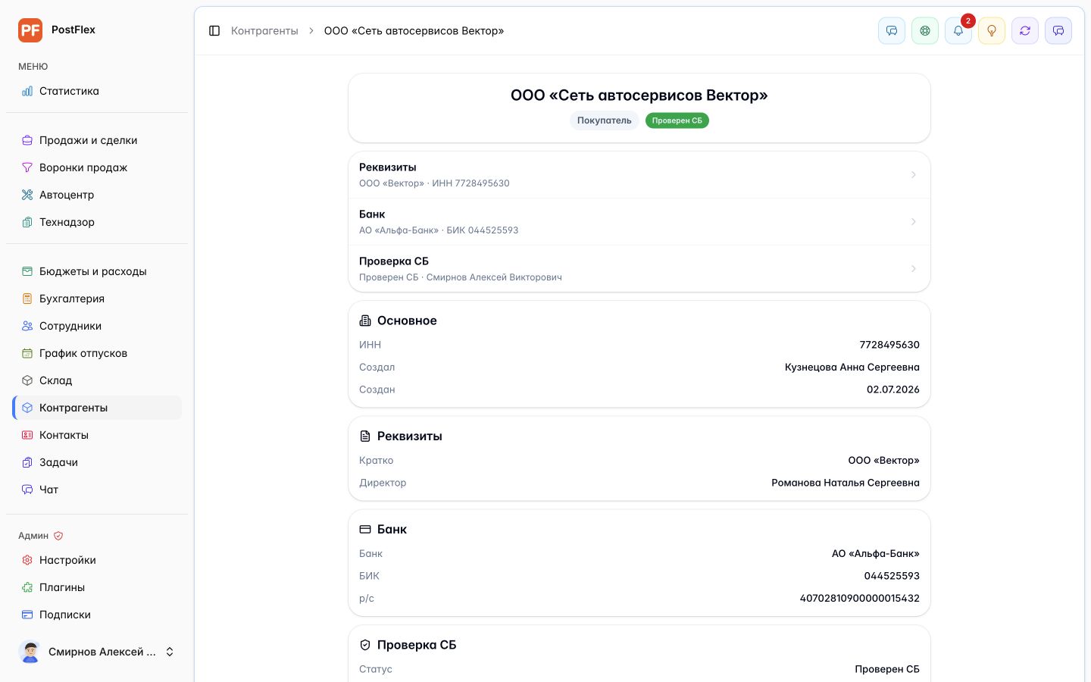Click the БИК value 044525593
The image size is (1091, 682).
click(x=892, y=576)
